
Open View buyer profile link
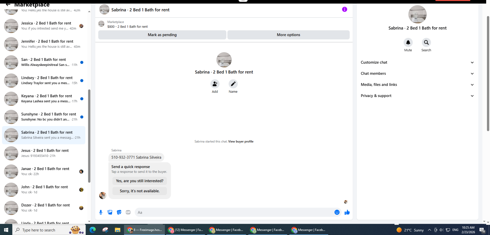point(241,142)
